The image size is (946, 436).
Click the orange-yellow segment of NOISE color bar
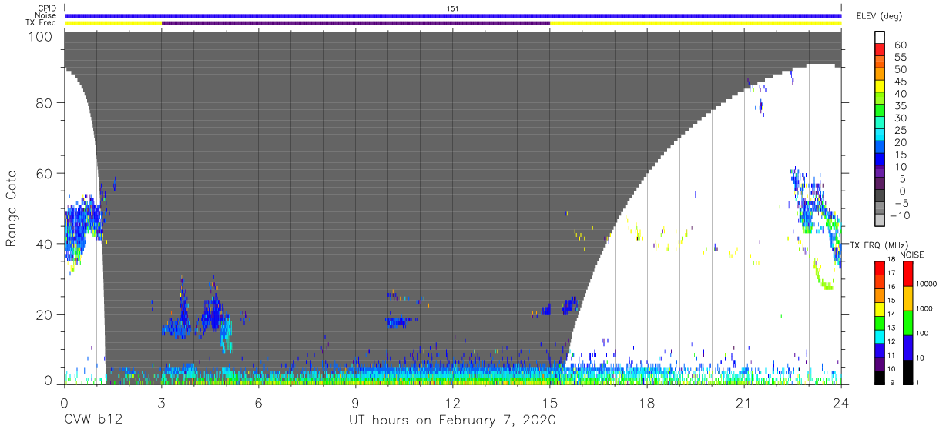coord(907,298)
